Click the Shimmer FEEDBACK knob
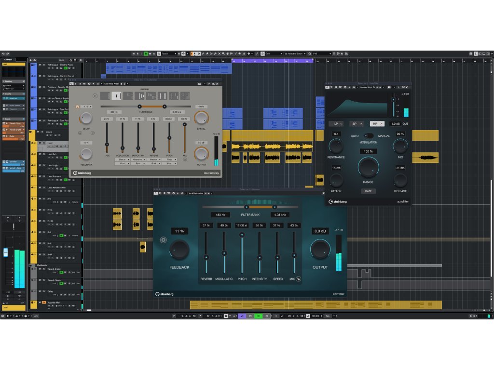The height and width of the screenshot is (370, 494). (179, 250)
